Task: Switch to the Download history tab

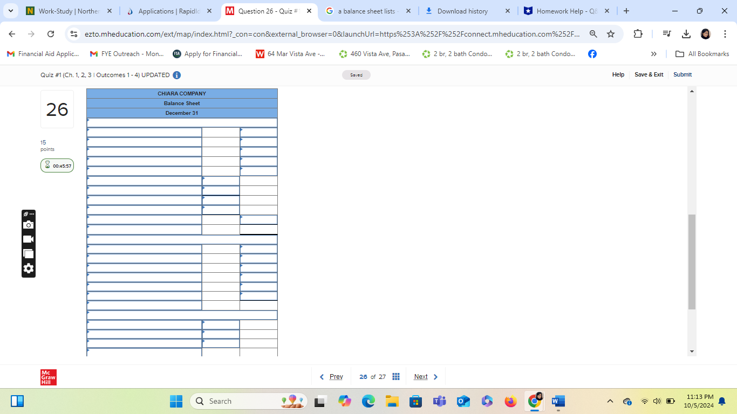Action: click(467, 11)
